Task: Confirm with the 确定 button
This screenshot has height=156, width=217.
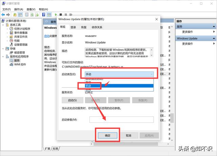Action: tap(107, 136)
